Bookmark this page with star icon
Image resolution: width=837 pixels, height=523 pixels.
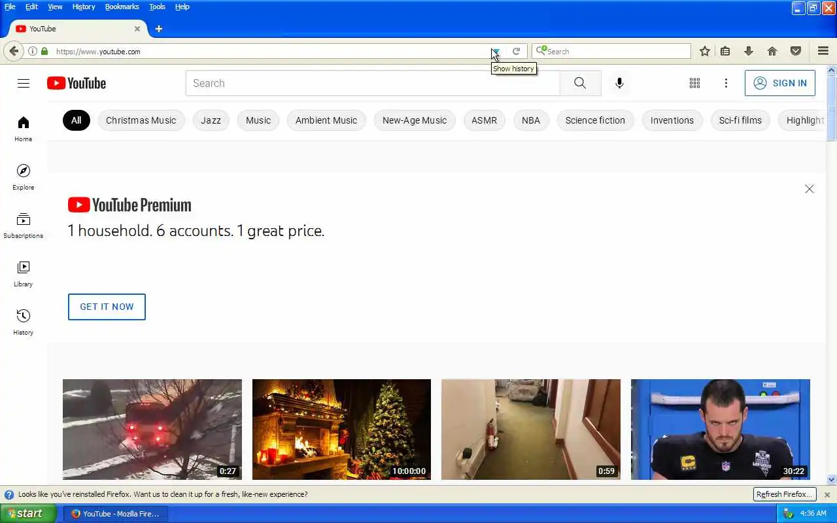coord(705,51)
